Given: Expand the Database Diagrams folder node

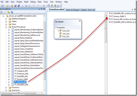Looking at the screenshot, I should click(x=6, y=19).
